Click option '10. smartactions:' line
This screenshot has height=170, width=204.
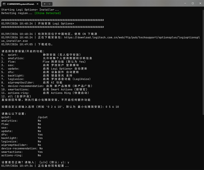[x=44, y=89]
